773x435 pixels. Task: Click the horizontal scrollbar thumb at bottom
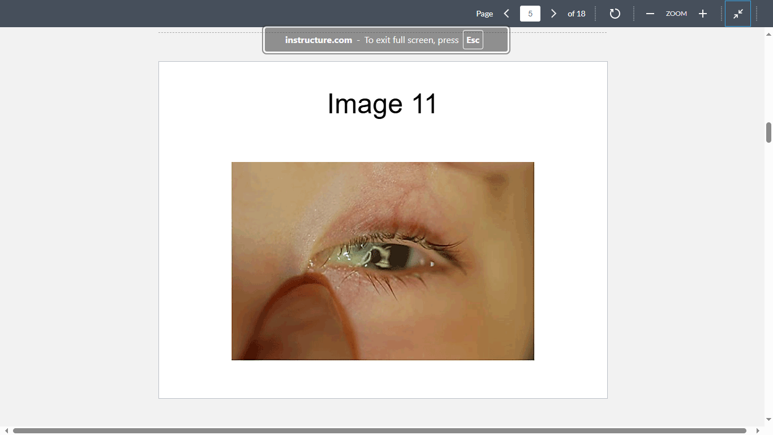tap(379, 431)
